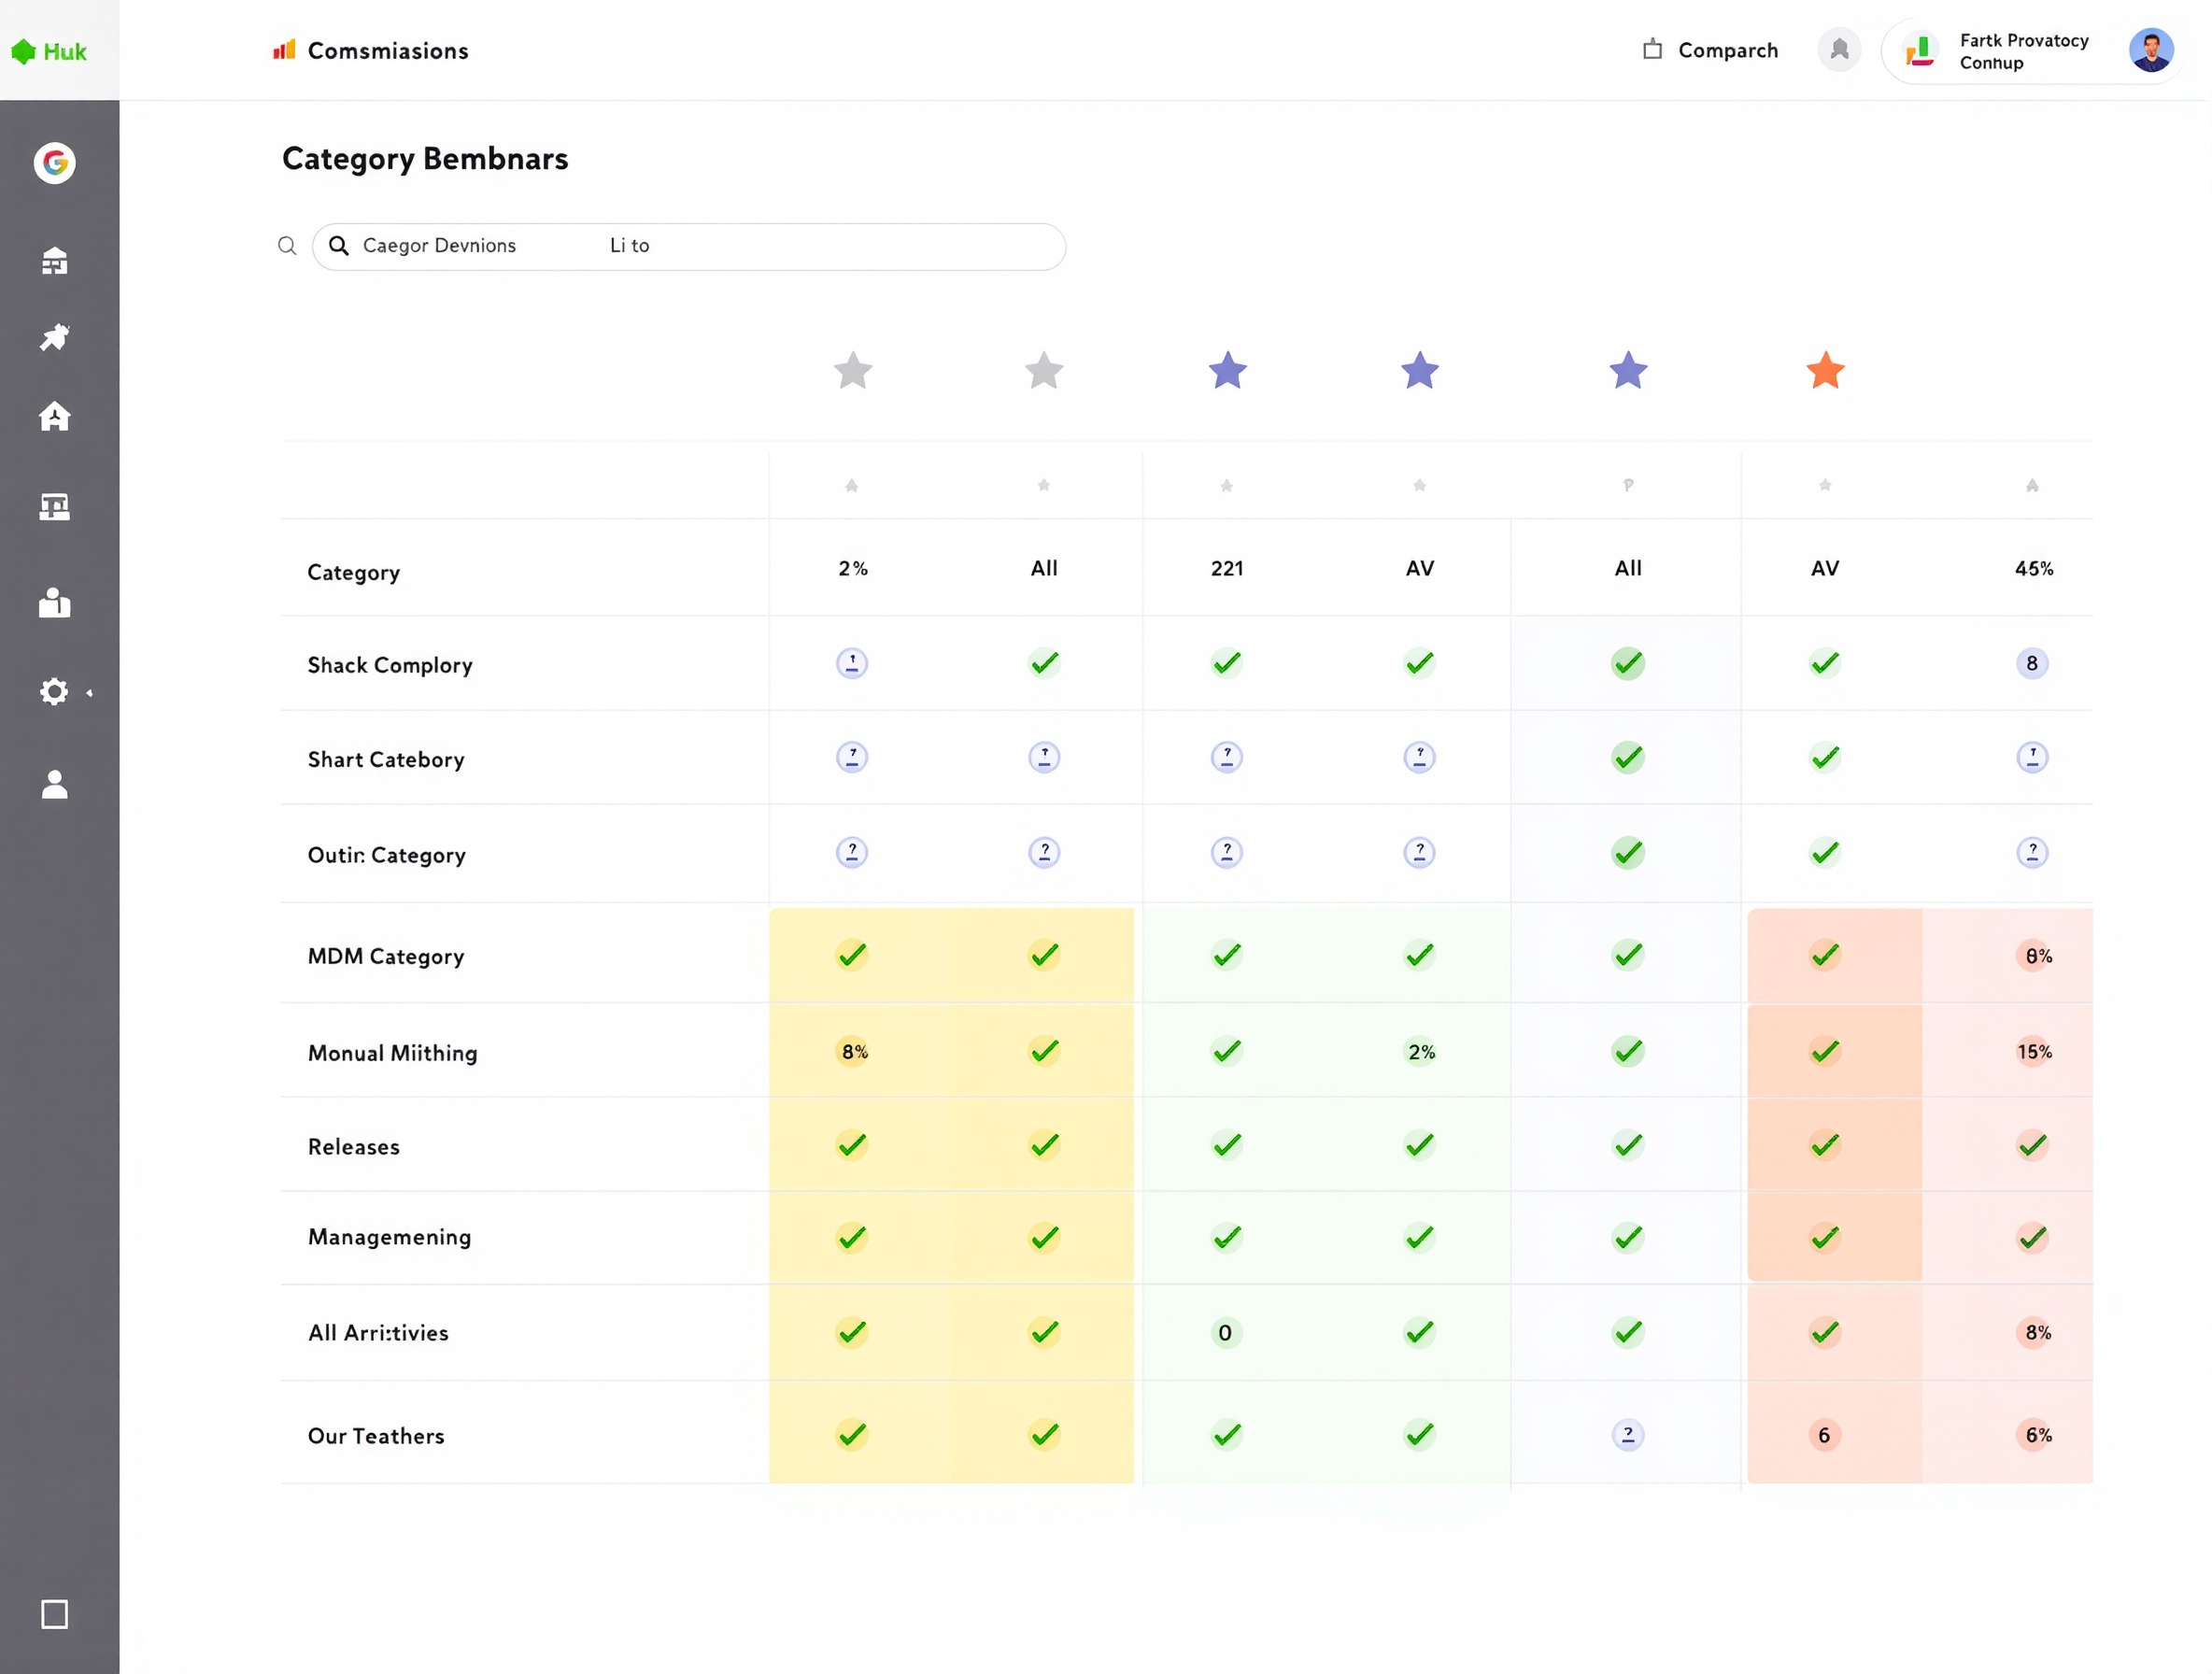Click the orange star column header

pyautogui.click(x=1825, y=370)
